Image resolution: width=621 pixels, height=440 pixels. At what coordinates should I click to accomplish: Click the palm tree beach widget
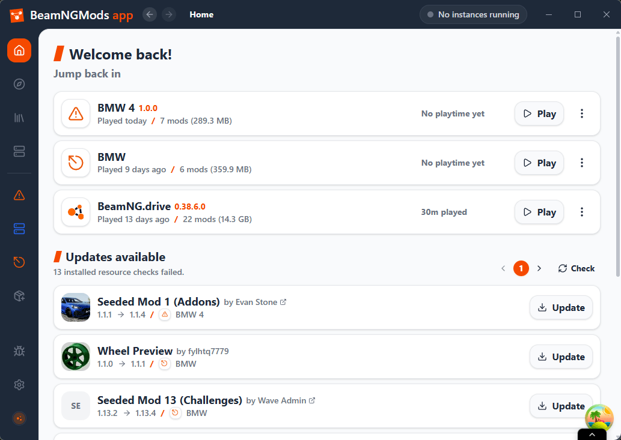coord(599,417)
